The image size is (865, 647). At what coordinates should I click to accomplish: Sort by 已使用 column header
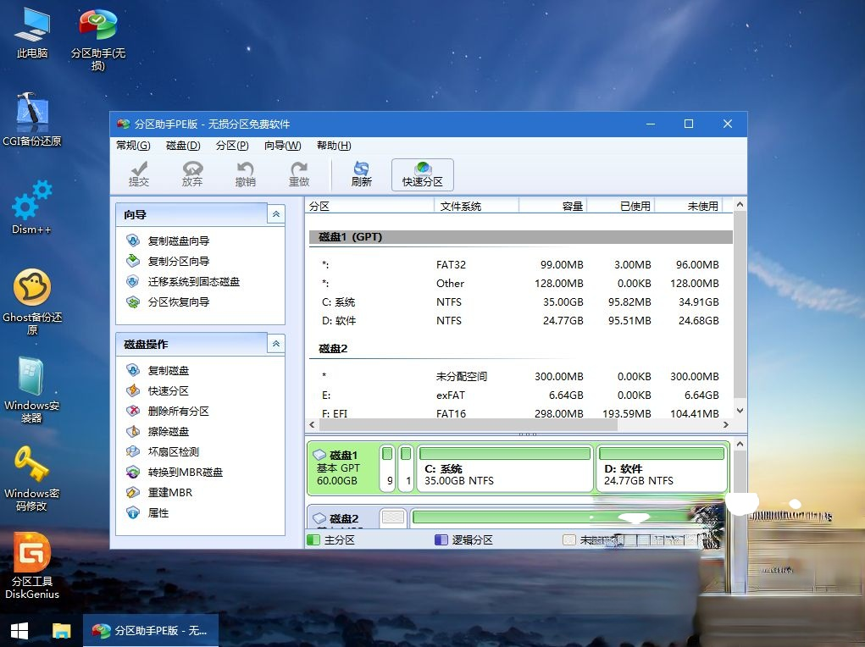point(621,207)
